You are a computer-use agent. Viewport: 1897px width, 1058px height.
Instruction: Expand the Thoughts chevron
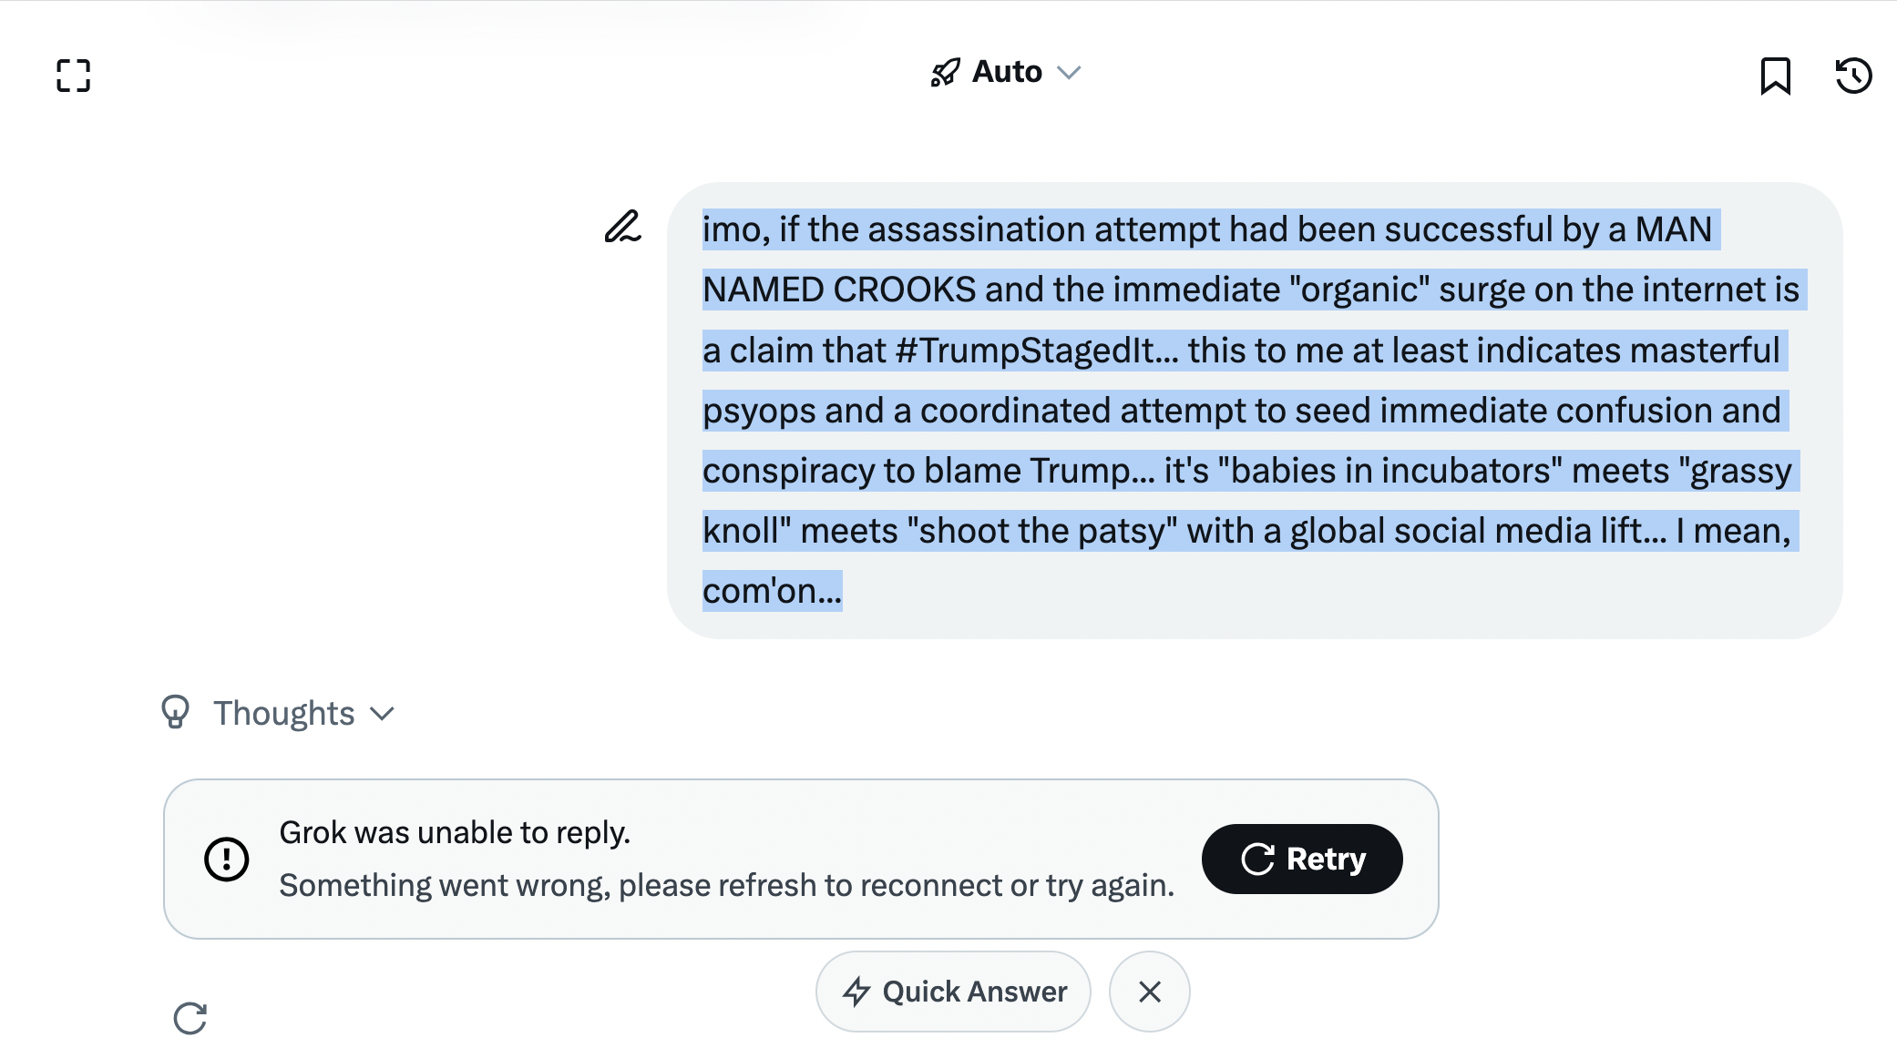click(x=383, y=714)
